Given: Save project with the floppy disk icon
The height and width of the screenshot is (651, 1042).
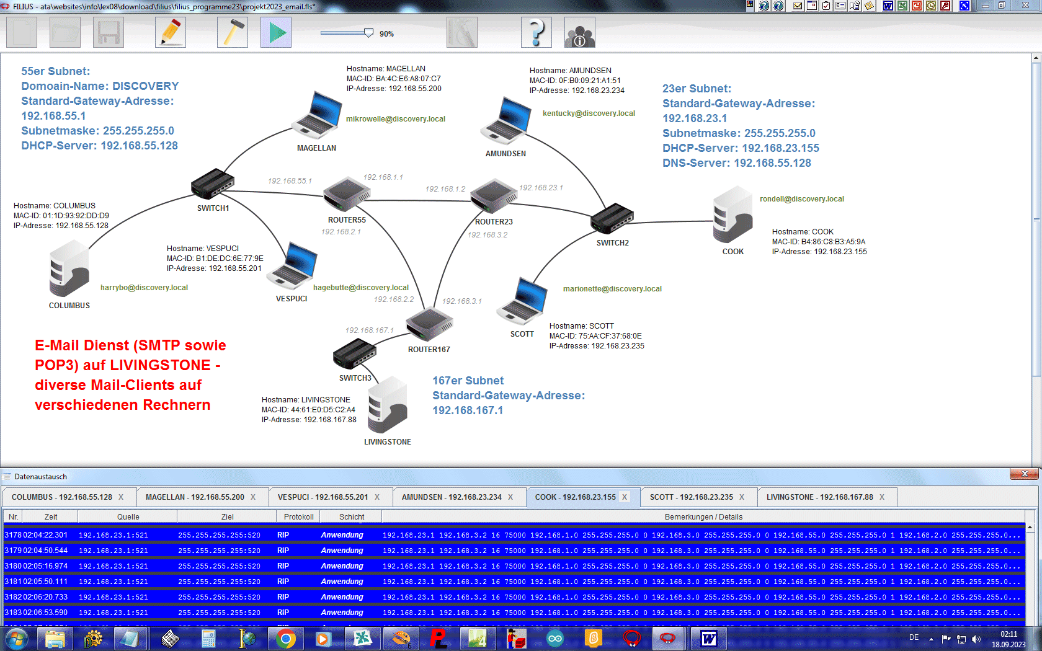Looking at the screenshot, I should click(109, 32).
